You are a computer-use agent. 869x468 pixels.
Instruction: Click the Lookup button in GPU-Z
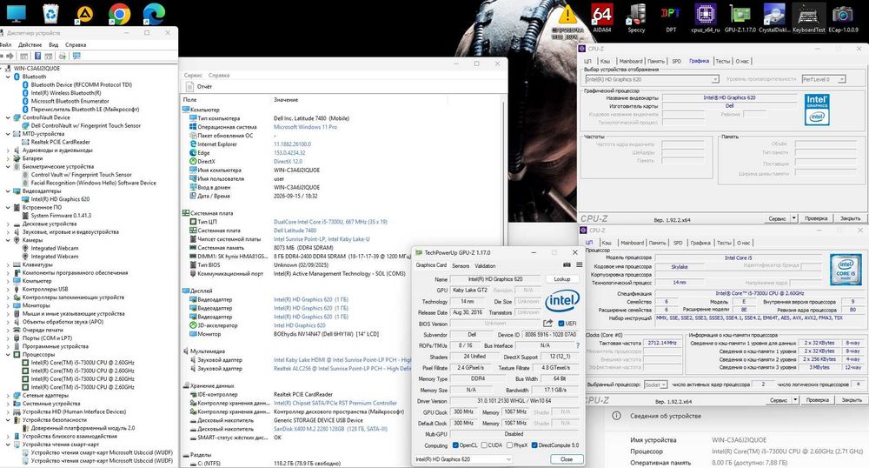click(561, 279)
